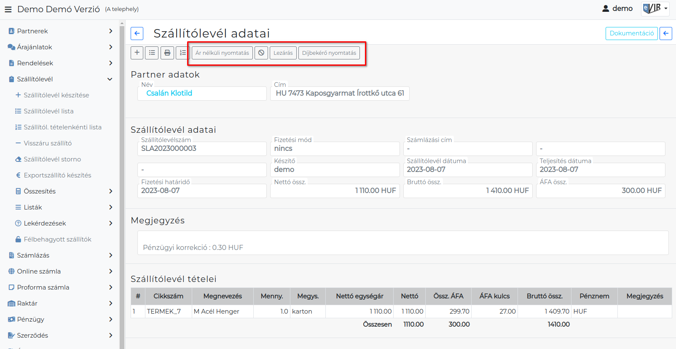Click the Nettó egységár column header
This screenshot has width=676, height=349.
tap(359, 296)
